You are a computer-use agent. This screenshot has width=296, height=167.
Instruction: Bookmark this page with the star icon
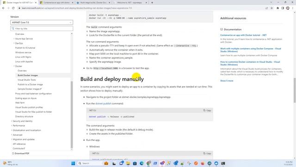click(x=271, y=8)
